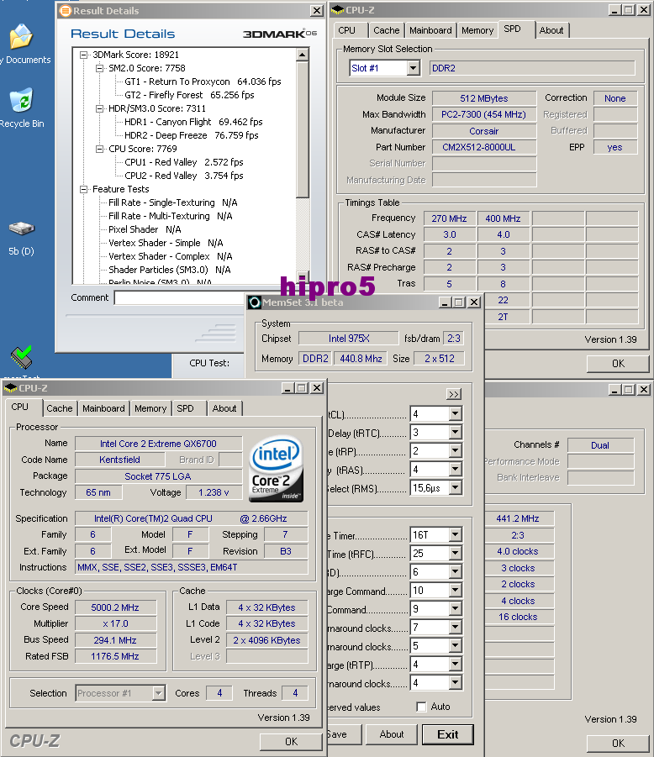This screenshot has width=654, height=757.
Task: Select Fill Rate - Single-Texturing row
Action: [173, 202]
